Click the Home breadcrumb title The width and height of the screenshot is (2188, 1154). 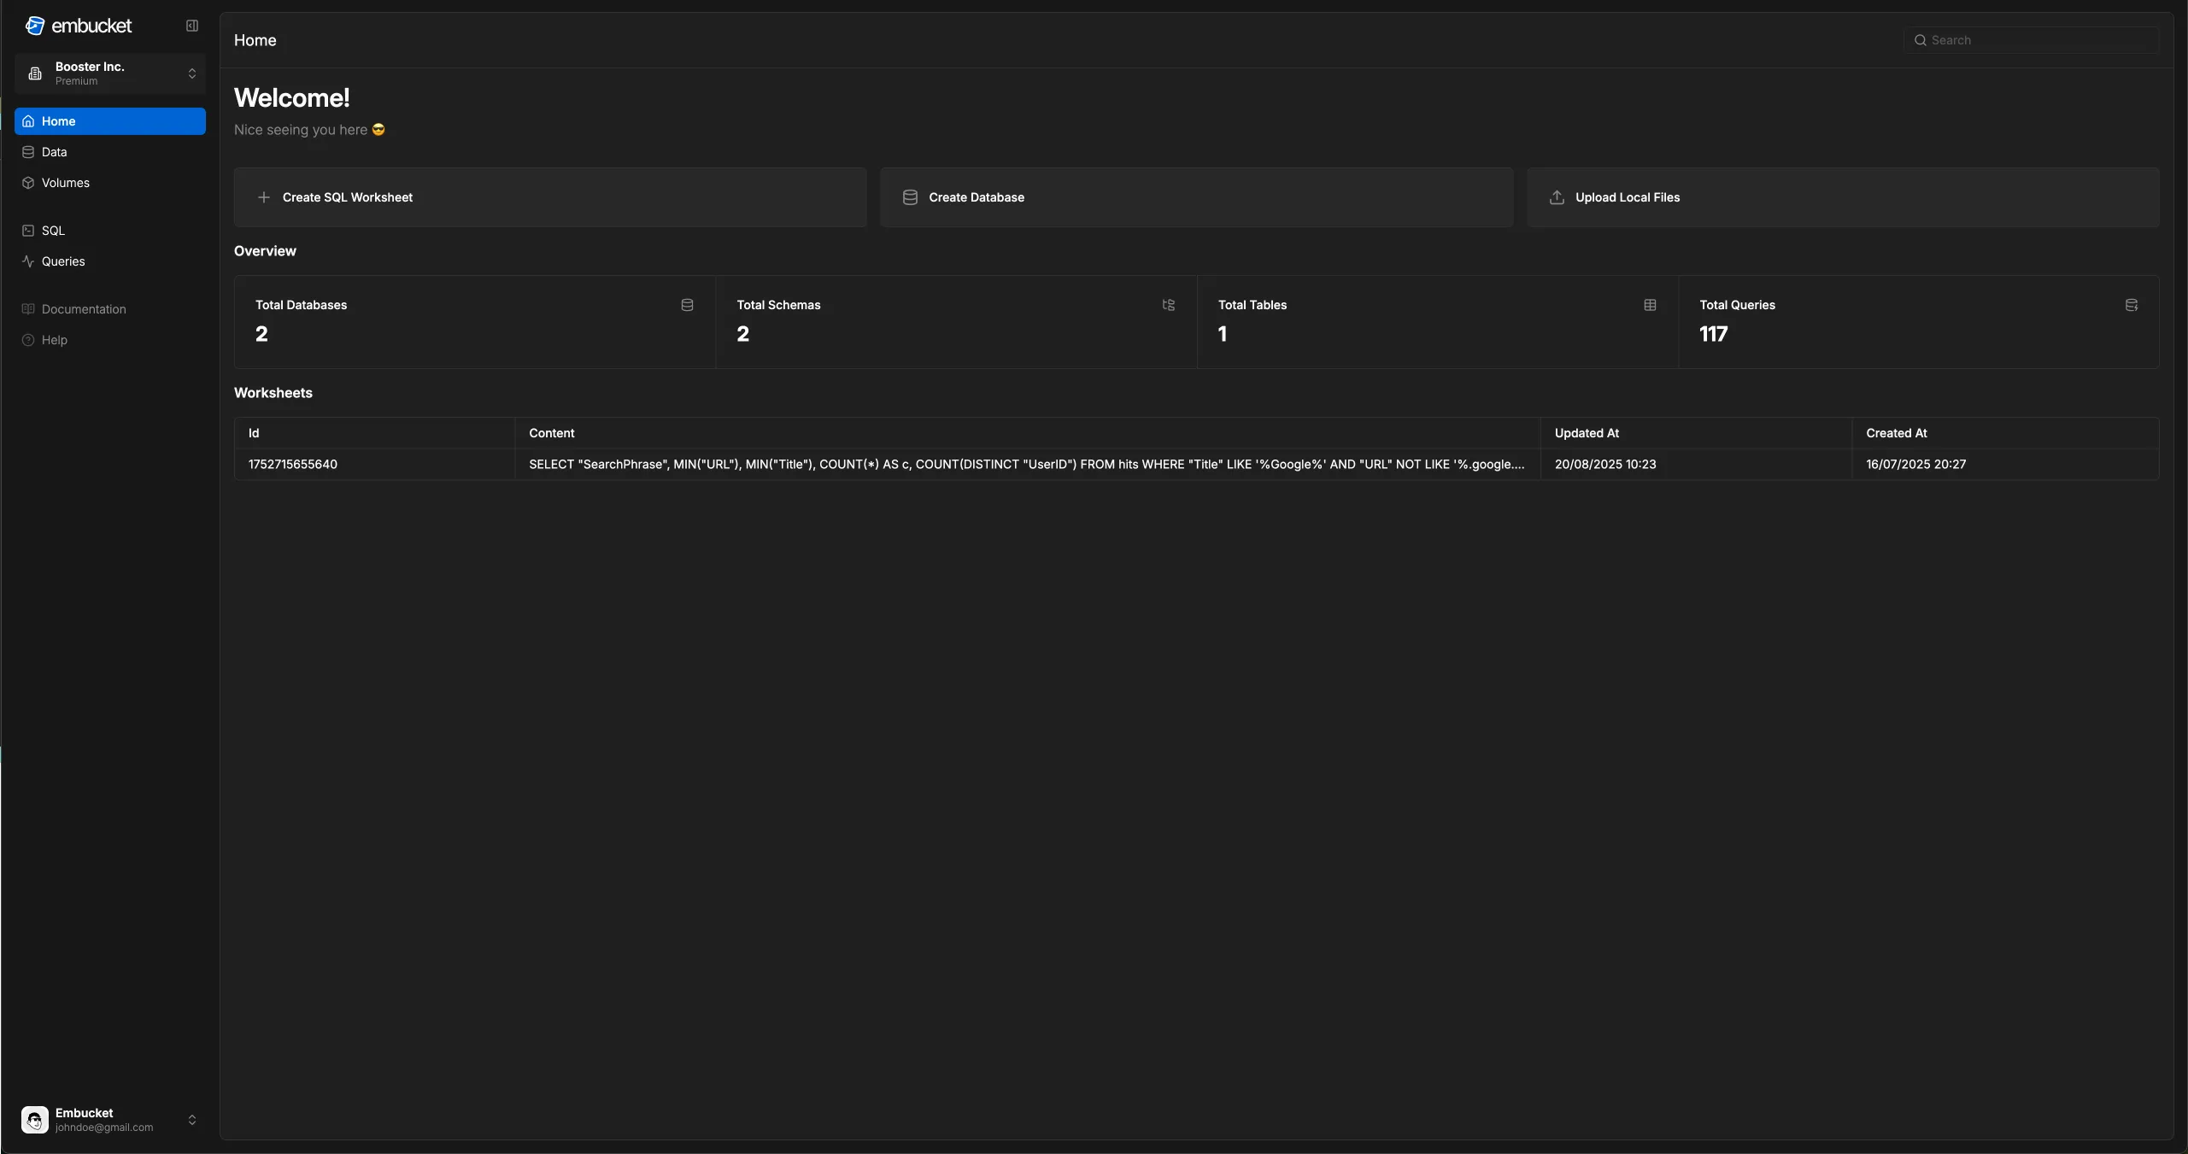[x=255, y=40]
